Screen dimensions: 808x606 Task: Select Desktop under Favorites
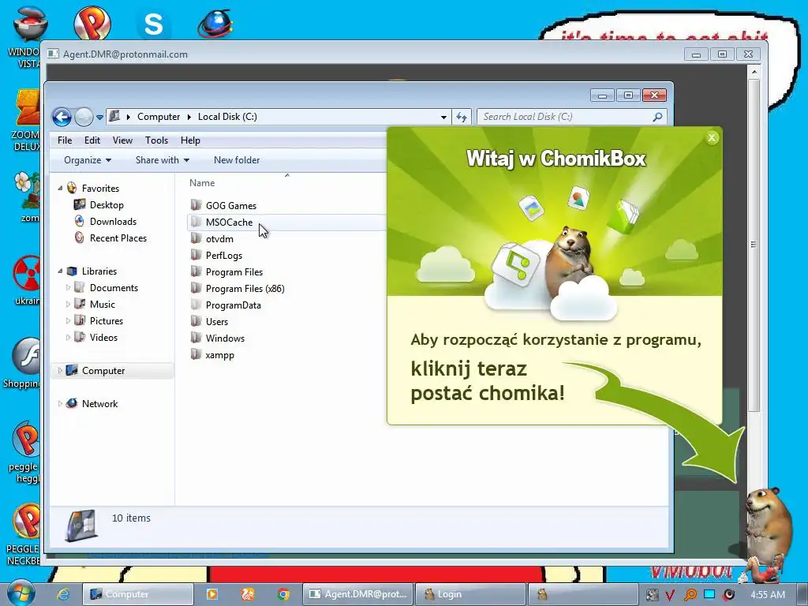(107, 205)
